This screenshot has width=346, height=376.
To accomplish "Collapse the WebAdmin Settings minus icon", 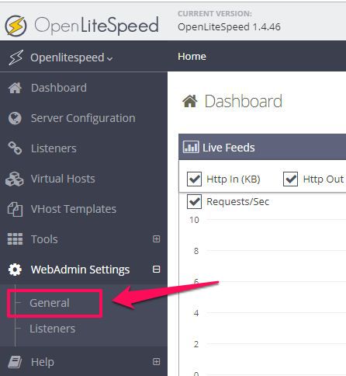I will click(x=156, y=270).
